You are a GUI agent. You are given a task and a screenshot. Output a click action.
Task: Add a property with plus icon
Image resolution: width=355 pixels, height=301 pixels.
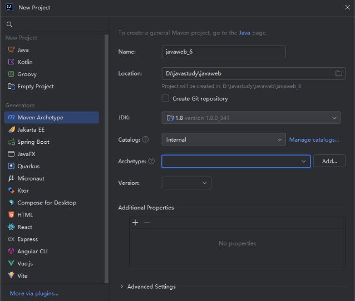tap(135, 223)
